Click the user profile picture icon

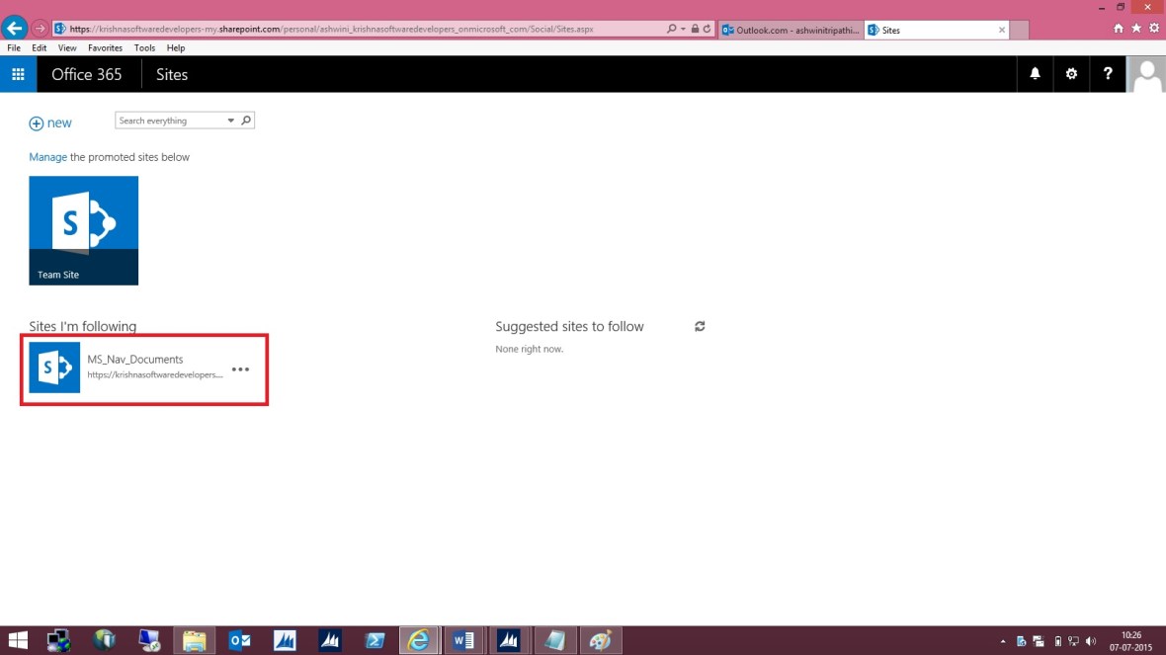point(1146,73)
